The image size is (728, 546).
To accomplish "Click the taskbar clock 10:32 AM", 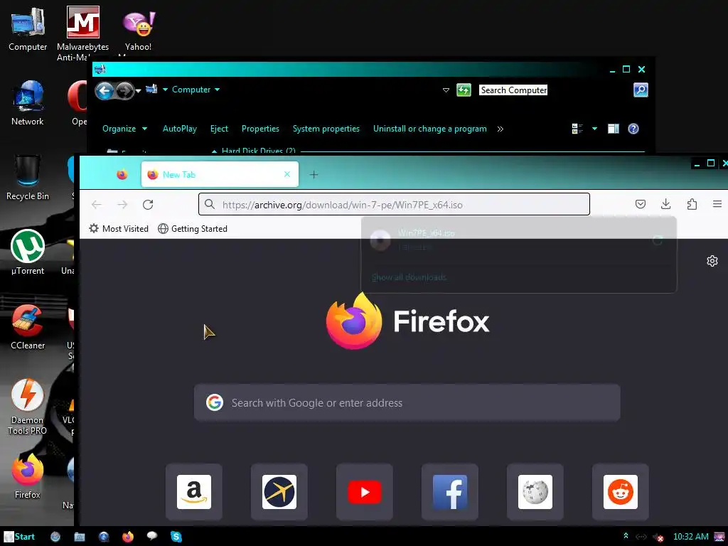I will coord(691,537).
